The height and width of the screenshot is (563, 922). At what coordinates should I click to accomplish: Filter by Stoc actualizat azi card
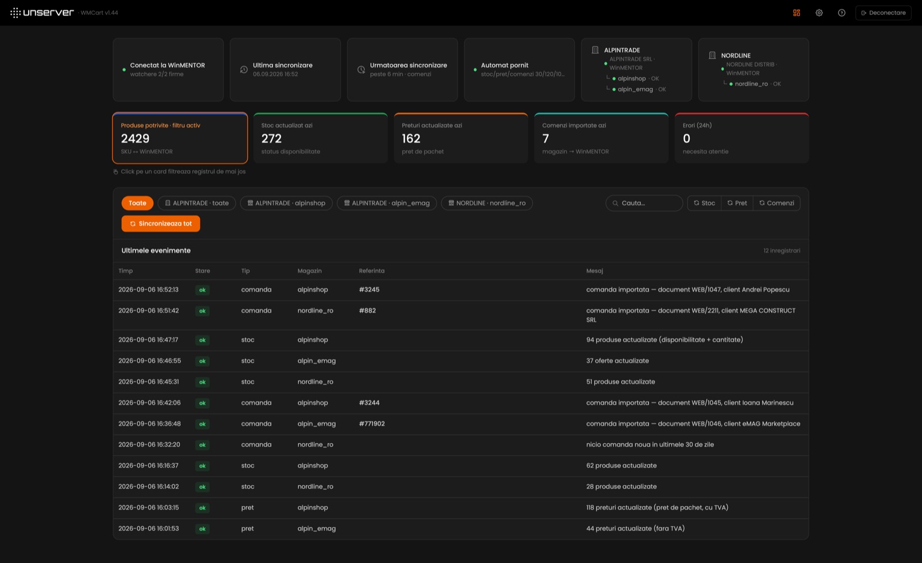[x=320, y=138]
